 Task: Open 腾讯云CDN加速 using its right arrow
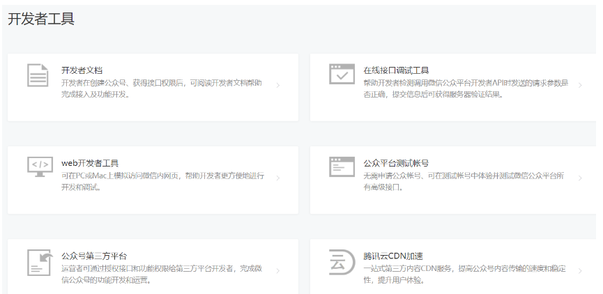(x=580, y=272)
